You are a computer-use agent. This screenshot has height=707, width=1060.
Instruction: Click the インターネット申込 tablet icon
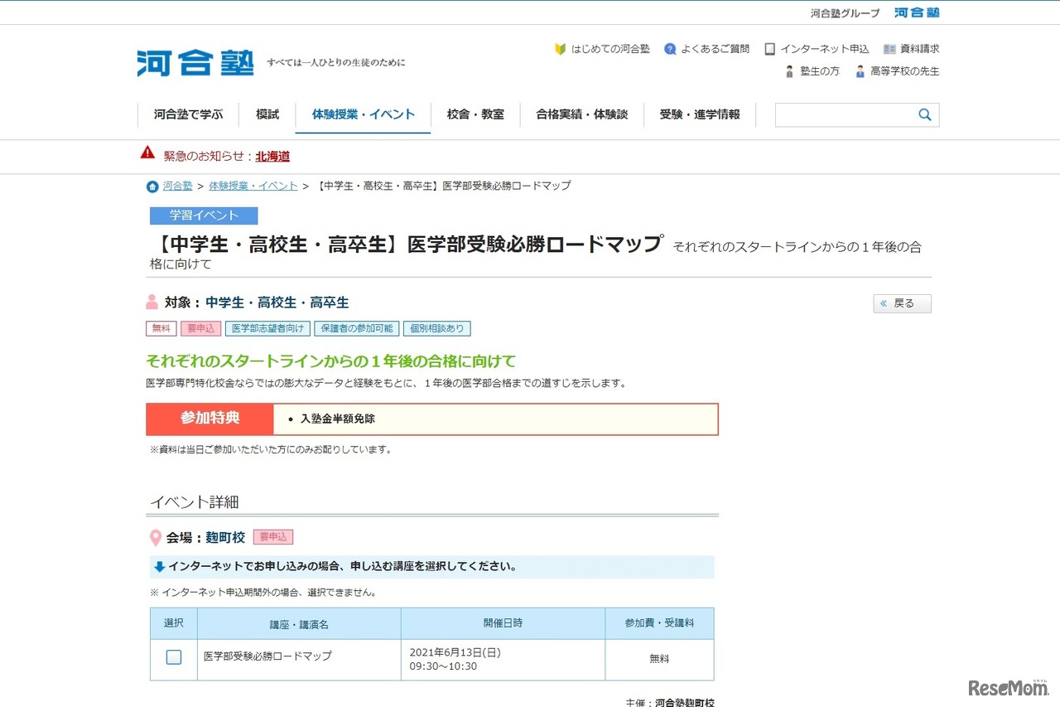pos(771,48)
